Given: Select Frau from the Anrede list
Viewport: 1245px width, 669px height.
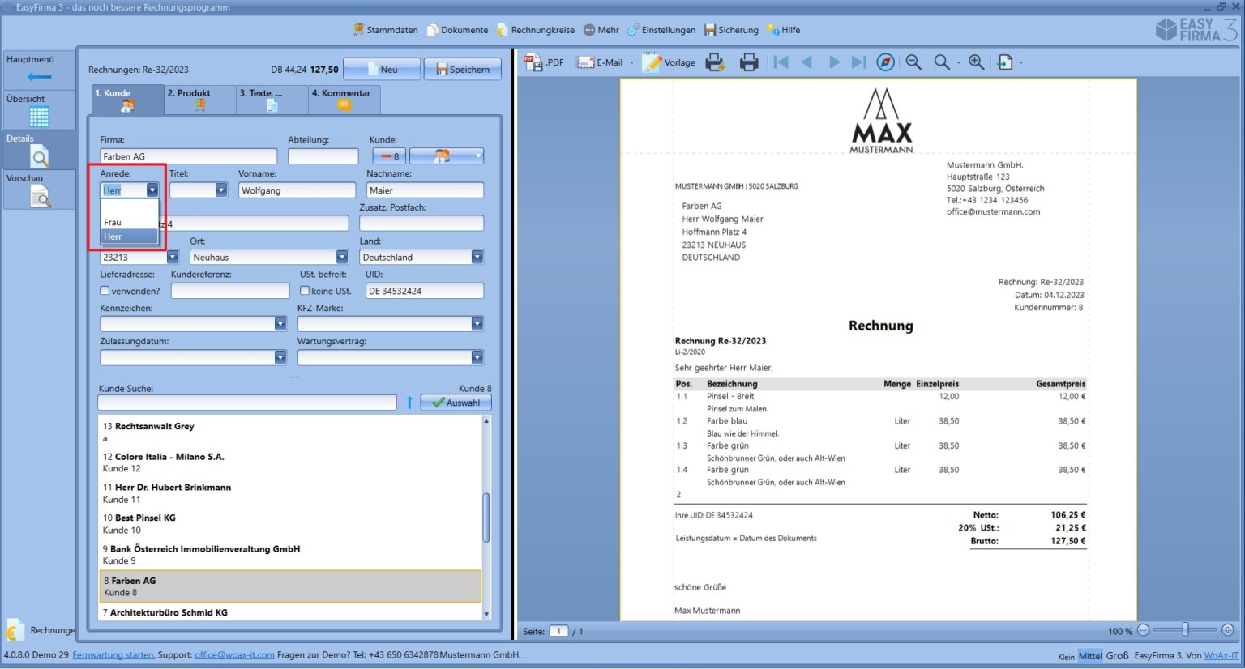Looking at the screenshot, I should click(113, 222).
